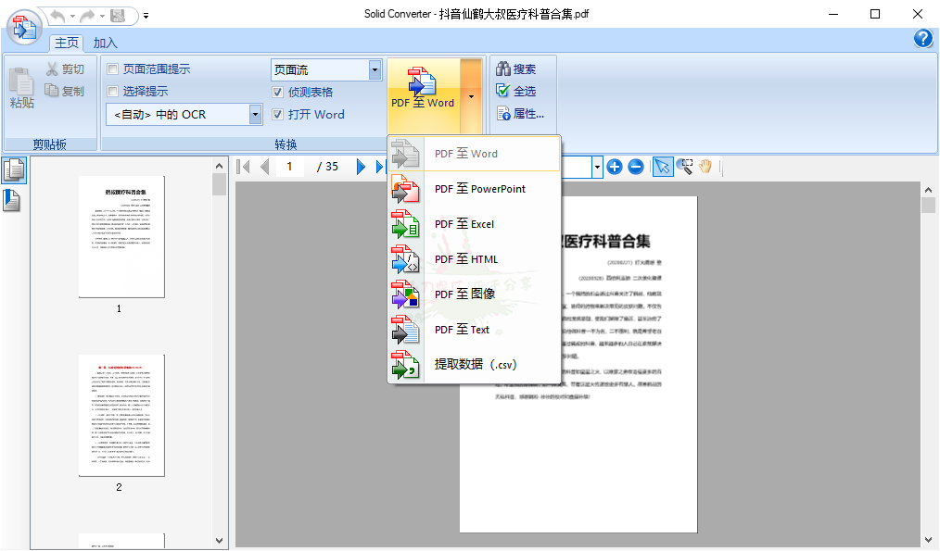Click the document view scroll down arrow
This screenshot has width=940, height=551.
tap(928, 541)
